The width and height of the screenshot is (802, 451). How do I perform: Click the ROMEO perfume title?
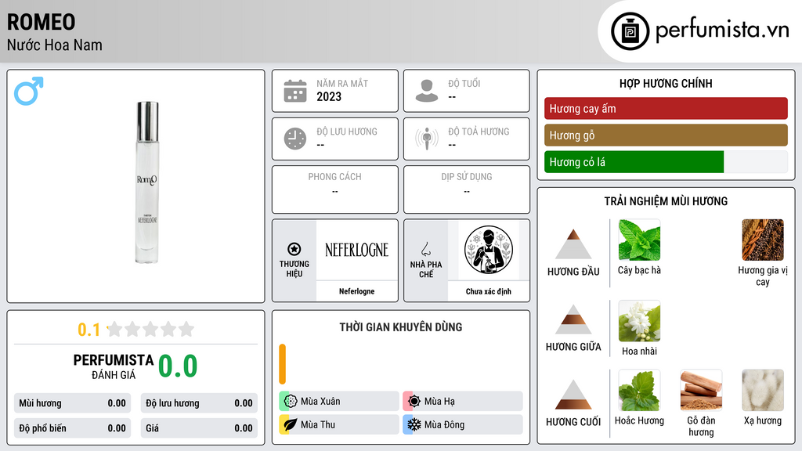pos(41,22)
